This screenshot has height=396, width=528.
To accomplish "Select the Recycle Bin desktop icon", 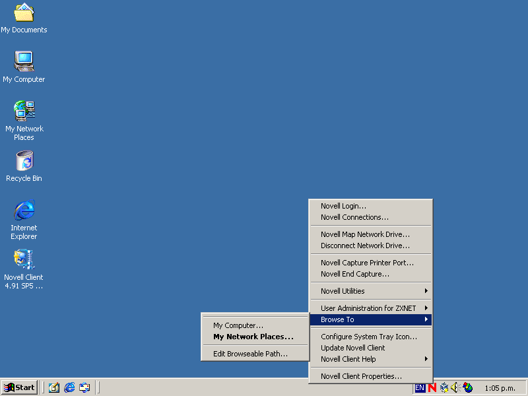I will 24,166.
